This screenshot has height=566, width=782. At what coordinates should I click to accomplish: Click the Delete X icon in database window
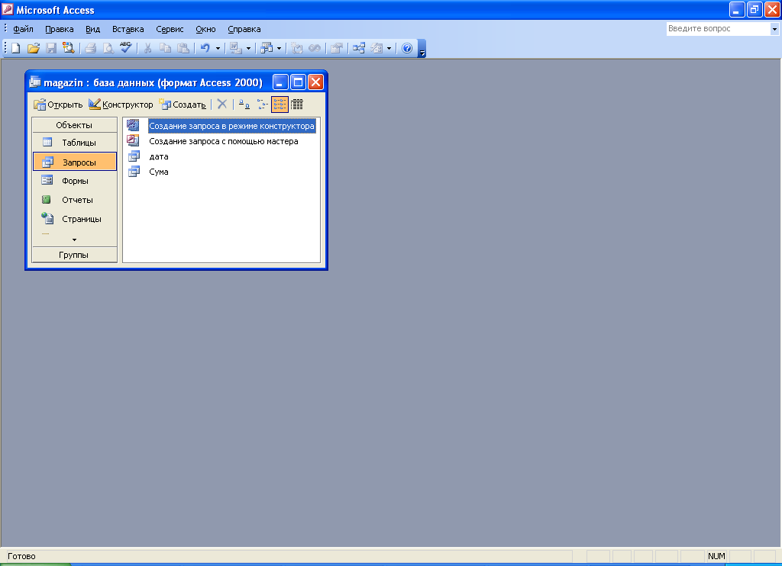tap(222, 105)
